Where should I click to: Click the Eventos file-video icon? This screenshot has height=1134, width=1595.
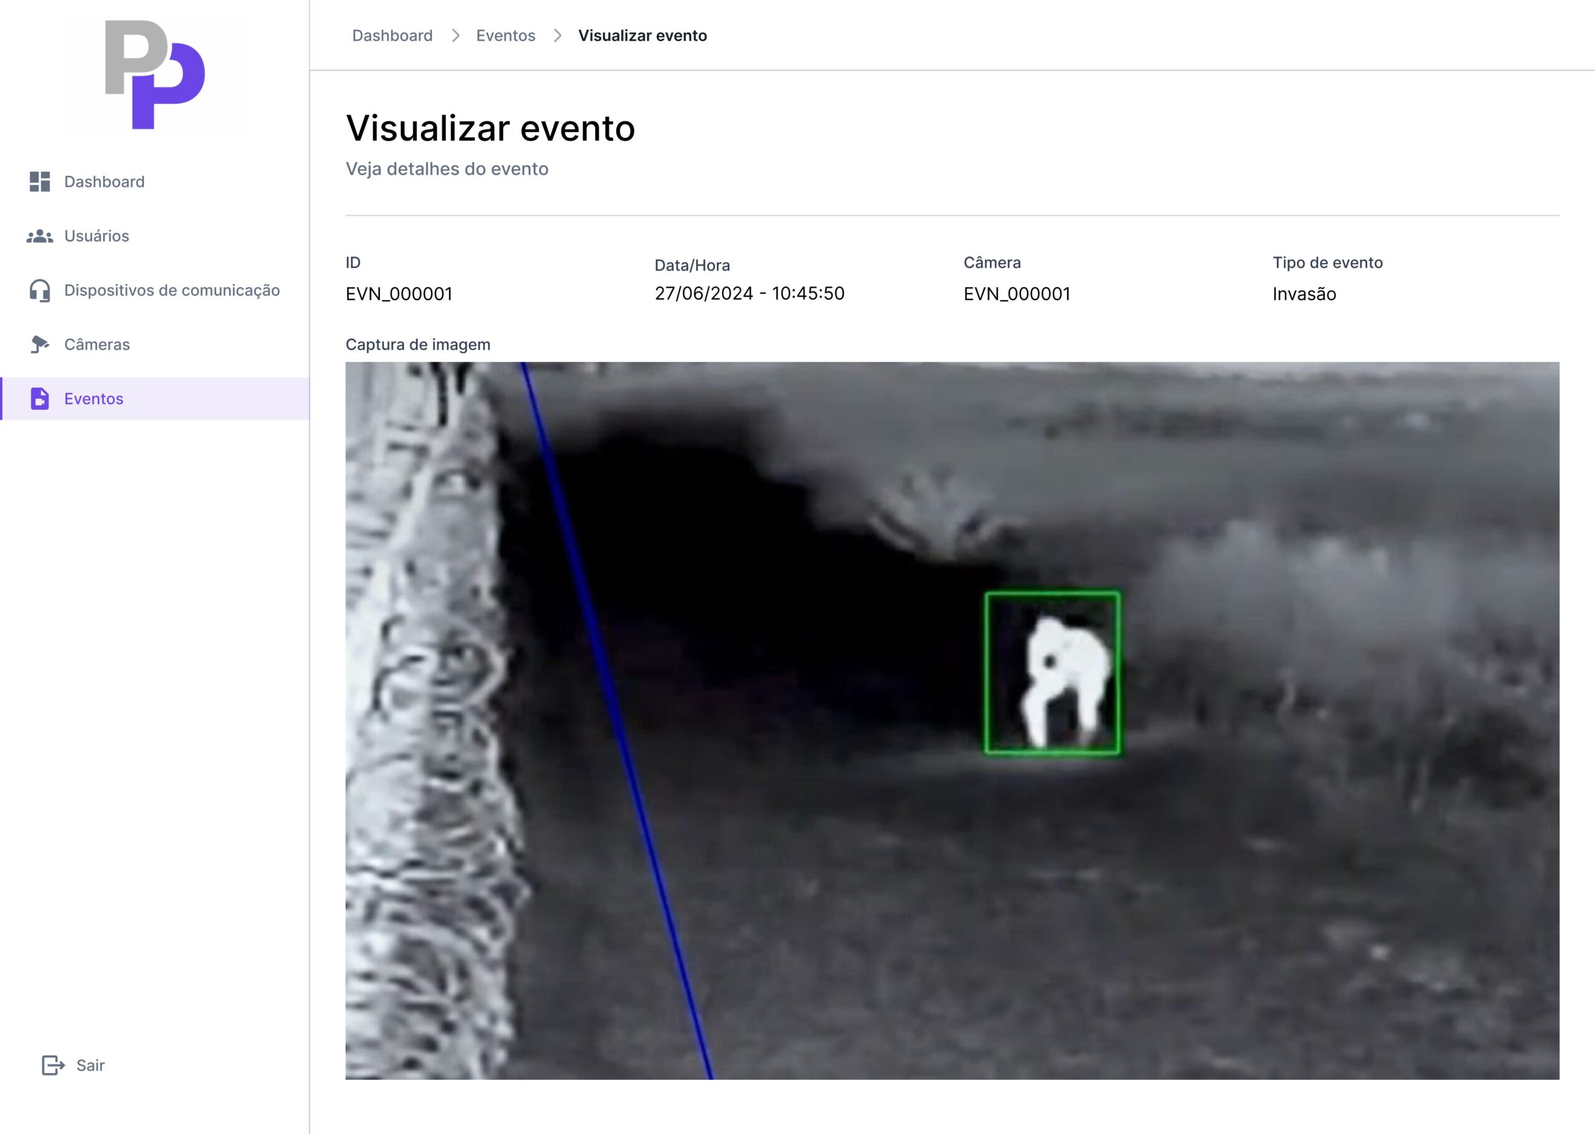tap(40, 399)
